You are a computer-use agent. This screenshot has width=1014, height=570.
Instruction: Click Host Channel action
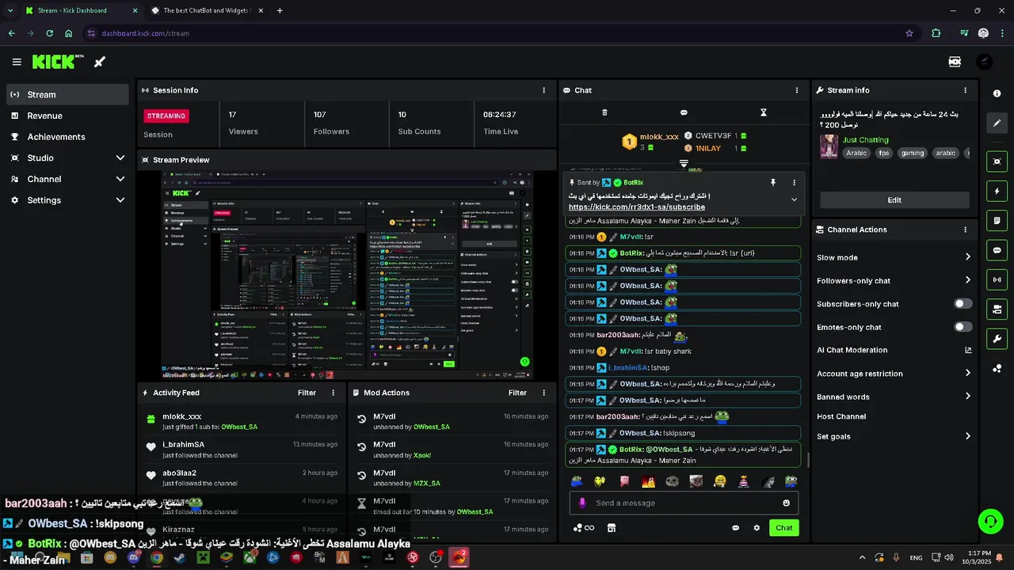841,416
